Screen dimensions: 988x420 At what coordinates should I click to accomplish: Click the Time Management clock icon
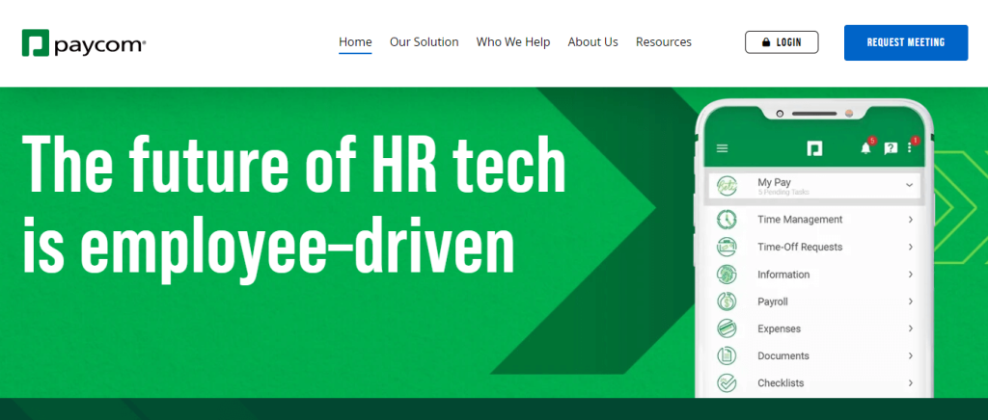tap(727, 220)
